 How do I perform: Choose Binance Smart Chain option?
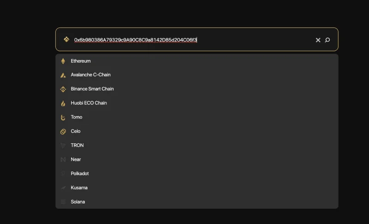[x=197, y=89]
